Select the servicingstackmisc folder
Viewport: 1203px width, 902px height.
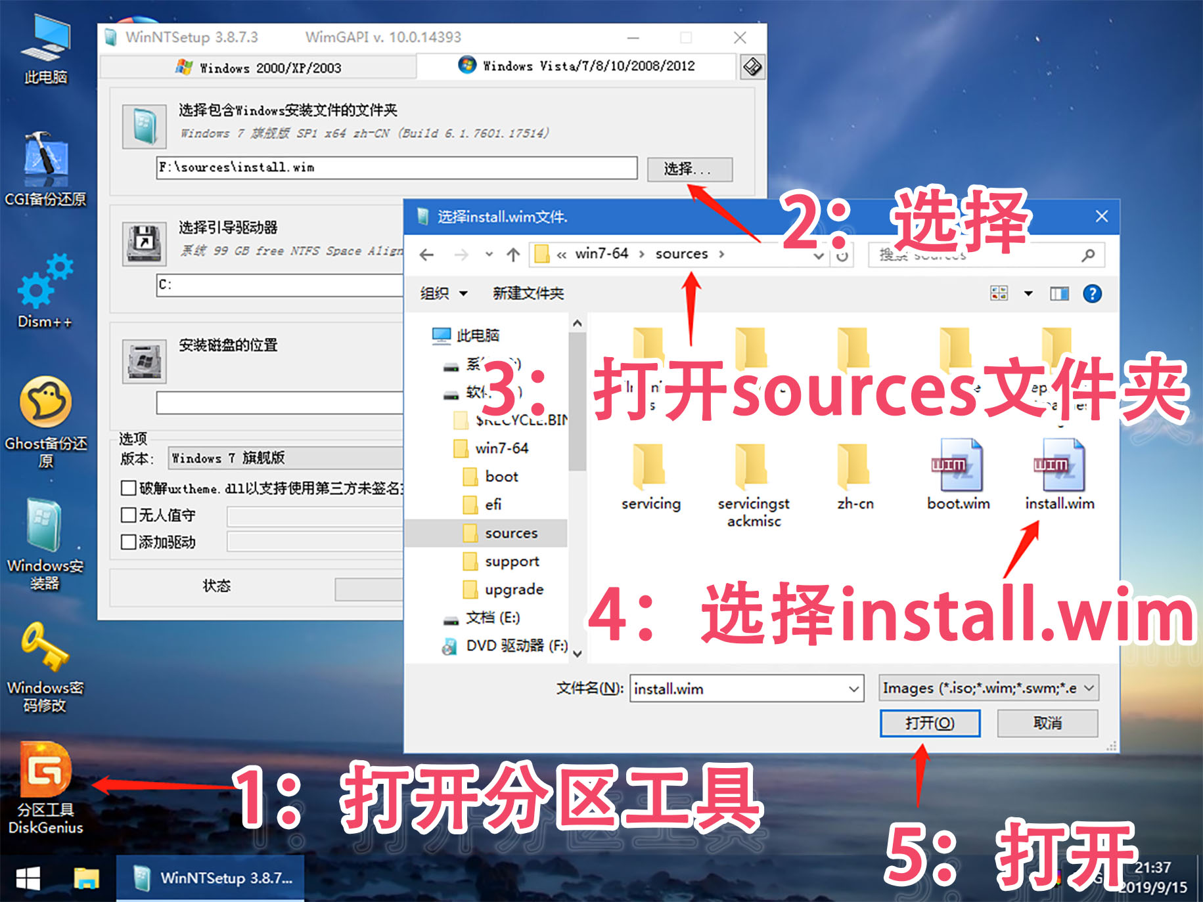coord(754,486)
